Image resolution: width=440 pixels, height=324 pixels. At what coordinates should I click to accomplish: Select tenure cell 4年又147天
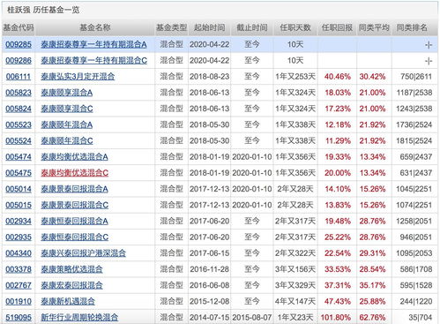coord(295,302)
